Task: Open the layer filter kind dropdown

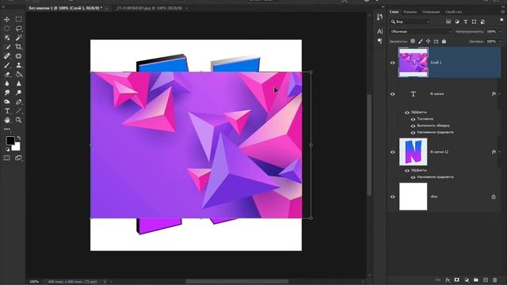Action: click(x=410, y=21)
